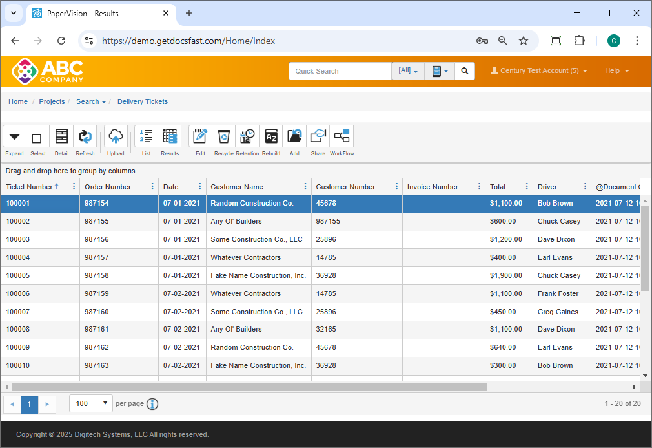Screen dimensions: 652x448
Task: Switch to List view
Action: pos(146,137)
